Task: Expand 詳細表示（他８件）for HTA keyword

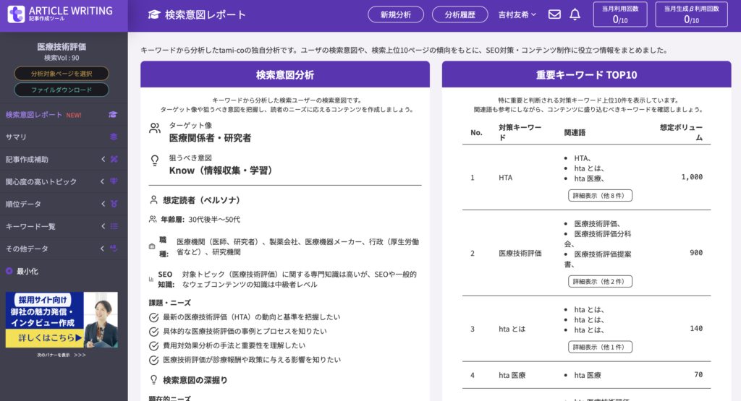Action: click(600, 195)
